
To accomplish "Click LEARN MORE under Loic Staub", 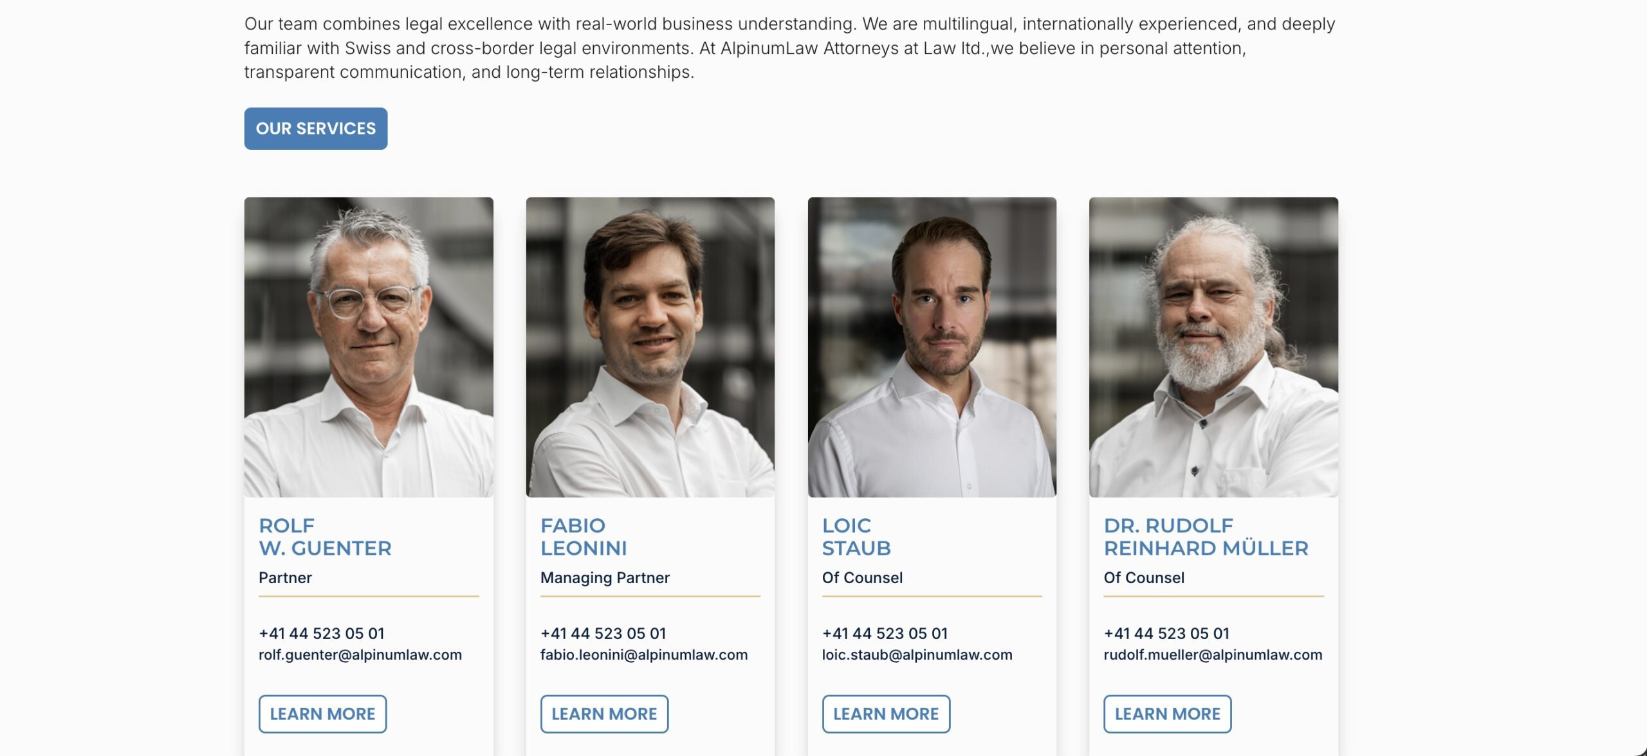I will click(886, 714).
